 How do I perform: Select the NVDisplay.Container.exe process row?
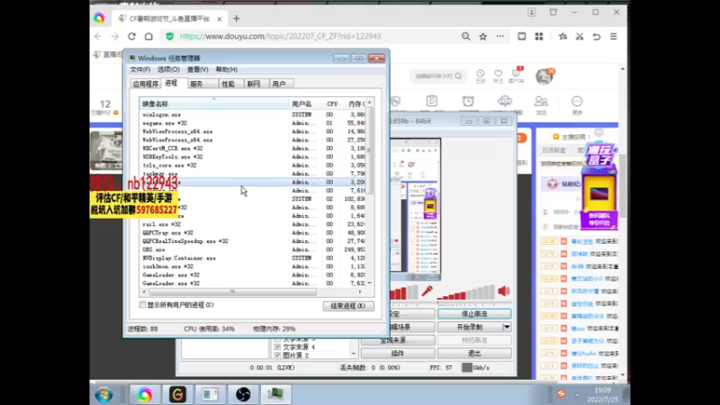tap(254, 258)
